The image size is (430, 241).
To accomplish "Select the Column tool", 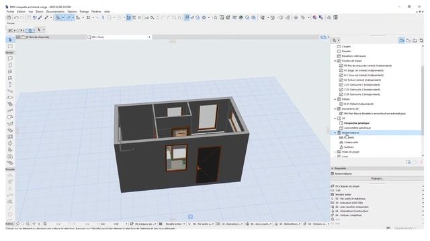I will (10, 85).
